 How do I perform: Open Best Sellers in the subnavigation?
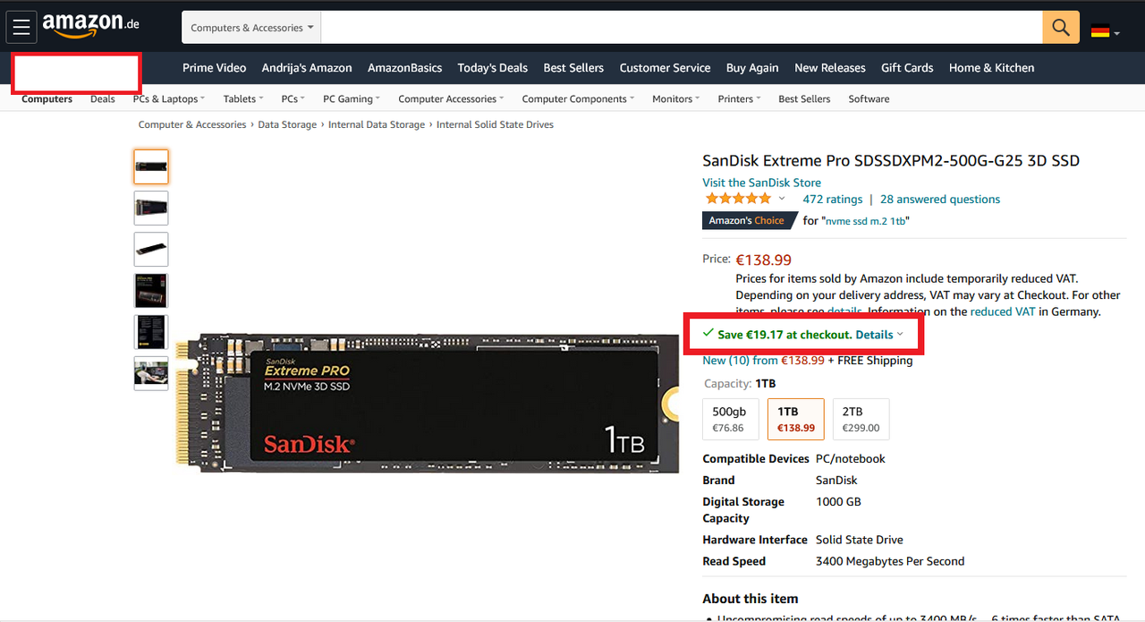click(804, 99)
